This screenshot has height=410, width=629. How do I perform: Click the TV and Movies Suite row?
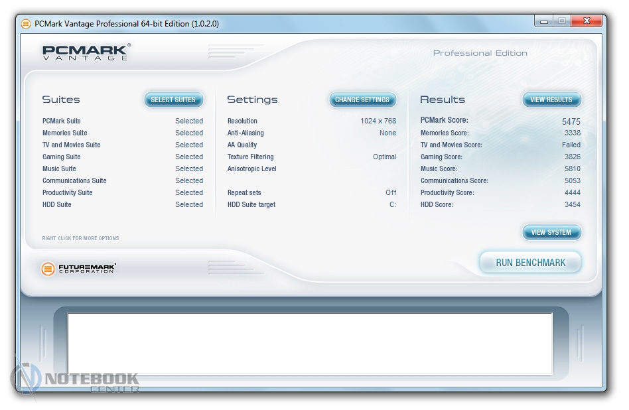tap(72, 145)
